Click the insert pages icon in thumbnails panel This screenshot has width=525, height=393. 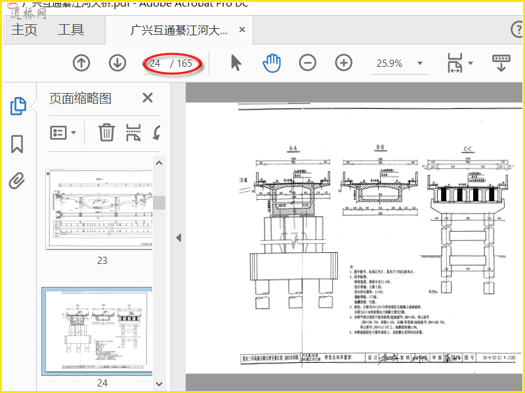[133, 132]
